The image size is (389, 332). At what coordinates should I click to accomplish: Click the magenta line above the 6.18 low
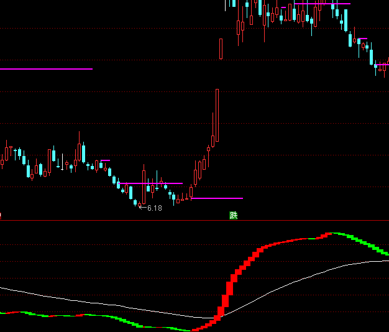tap(151, 183)
